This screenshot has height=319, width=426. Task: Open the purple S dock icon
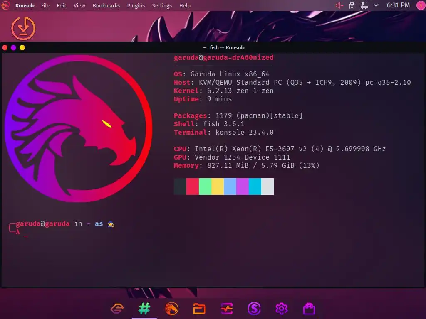coord(254,309)
